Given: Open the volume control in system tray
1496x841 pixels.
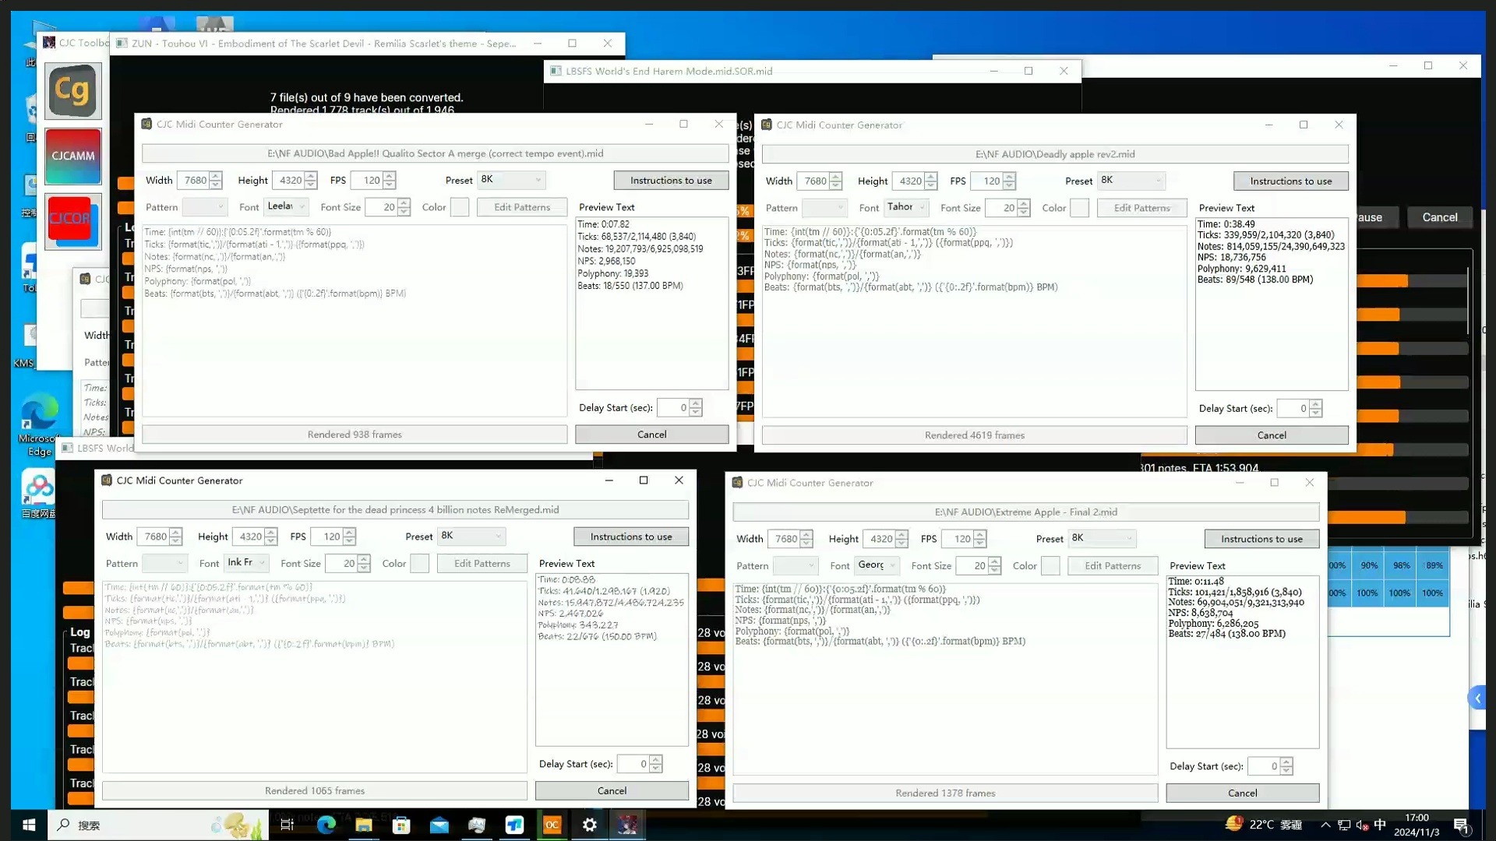Looking at the screenshot, I should 1362,825.
